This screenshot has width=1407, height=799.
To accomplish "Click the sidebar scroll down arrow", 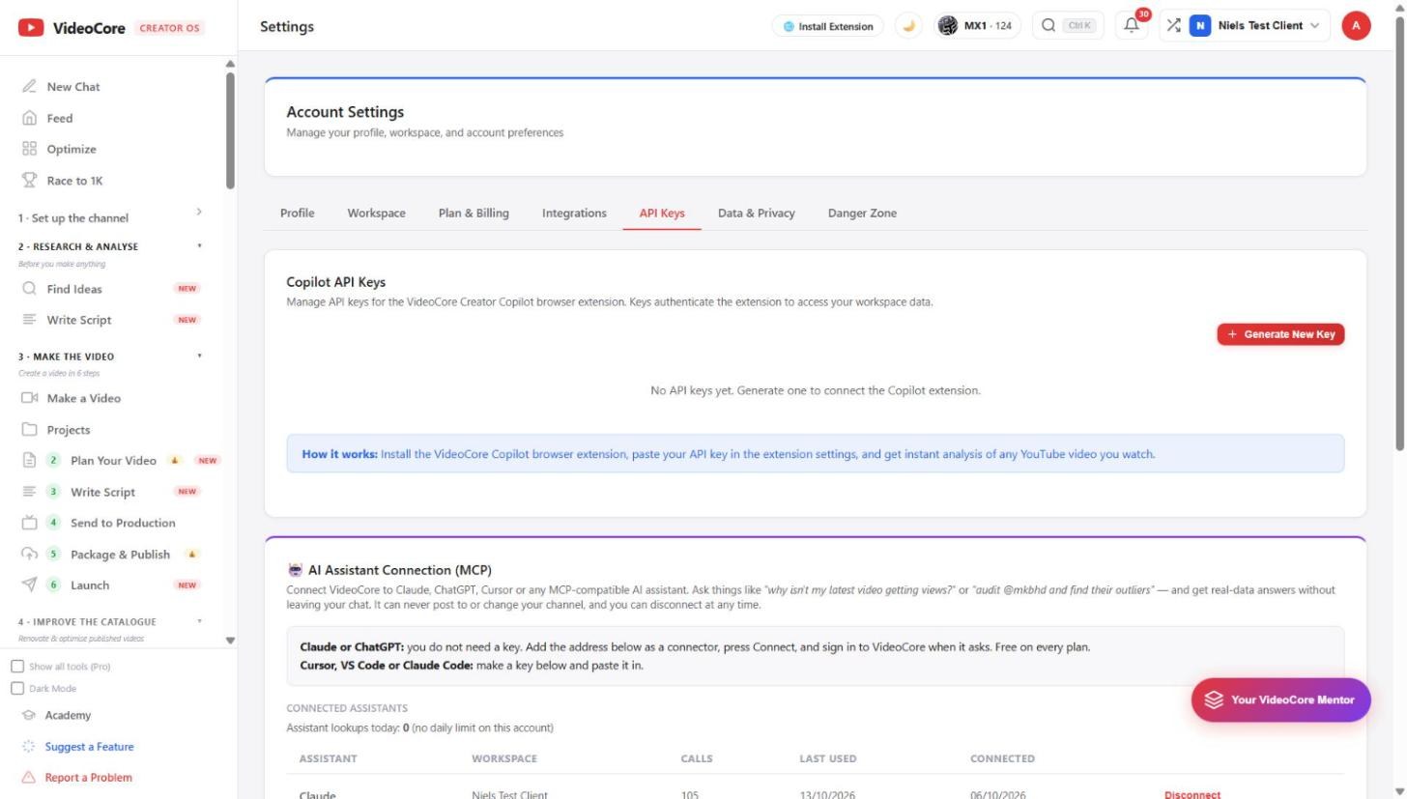I will (230, 641).
